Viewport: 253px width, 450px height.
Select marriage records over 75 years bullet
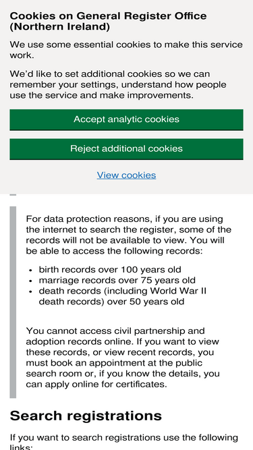tap(117, 281)
